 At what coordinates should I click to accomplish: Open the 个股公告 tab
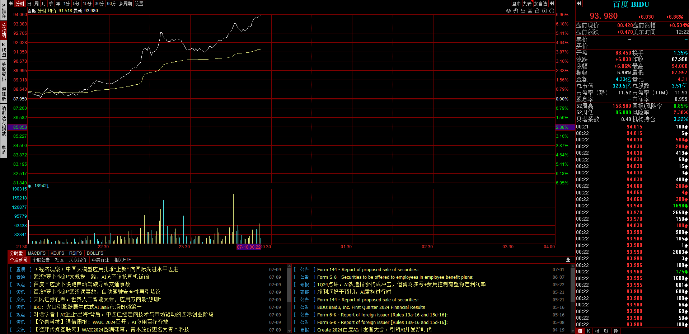41,260
